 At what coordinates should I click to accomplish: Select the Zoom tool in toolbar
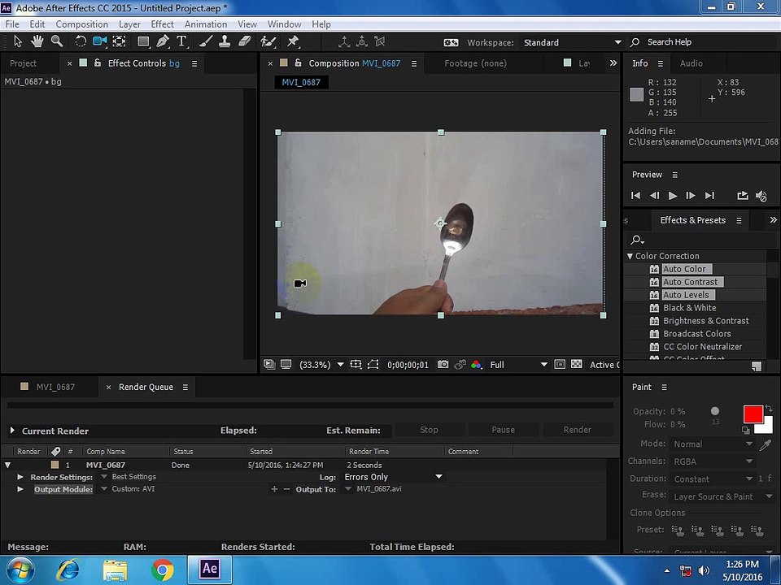(57, 41)
